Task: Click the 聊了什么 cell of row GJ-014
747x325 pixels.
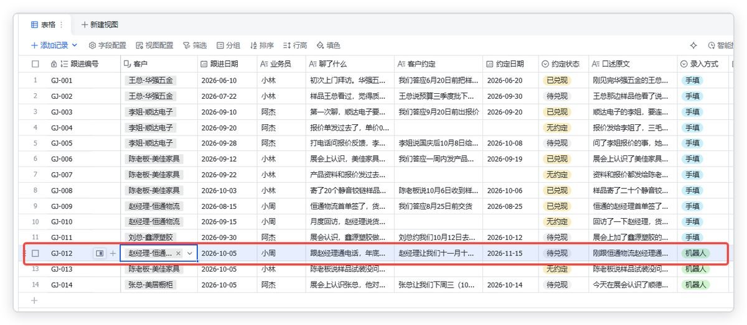Action: pos(350,285)
